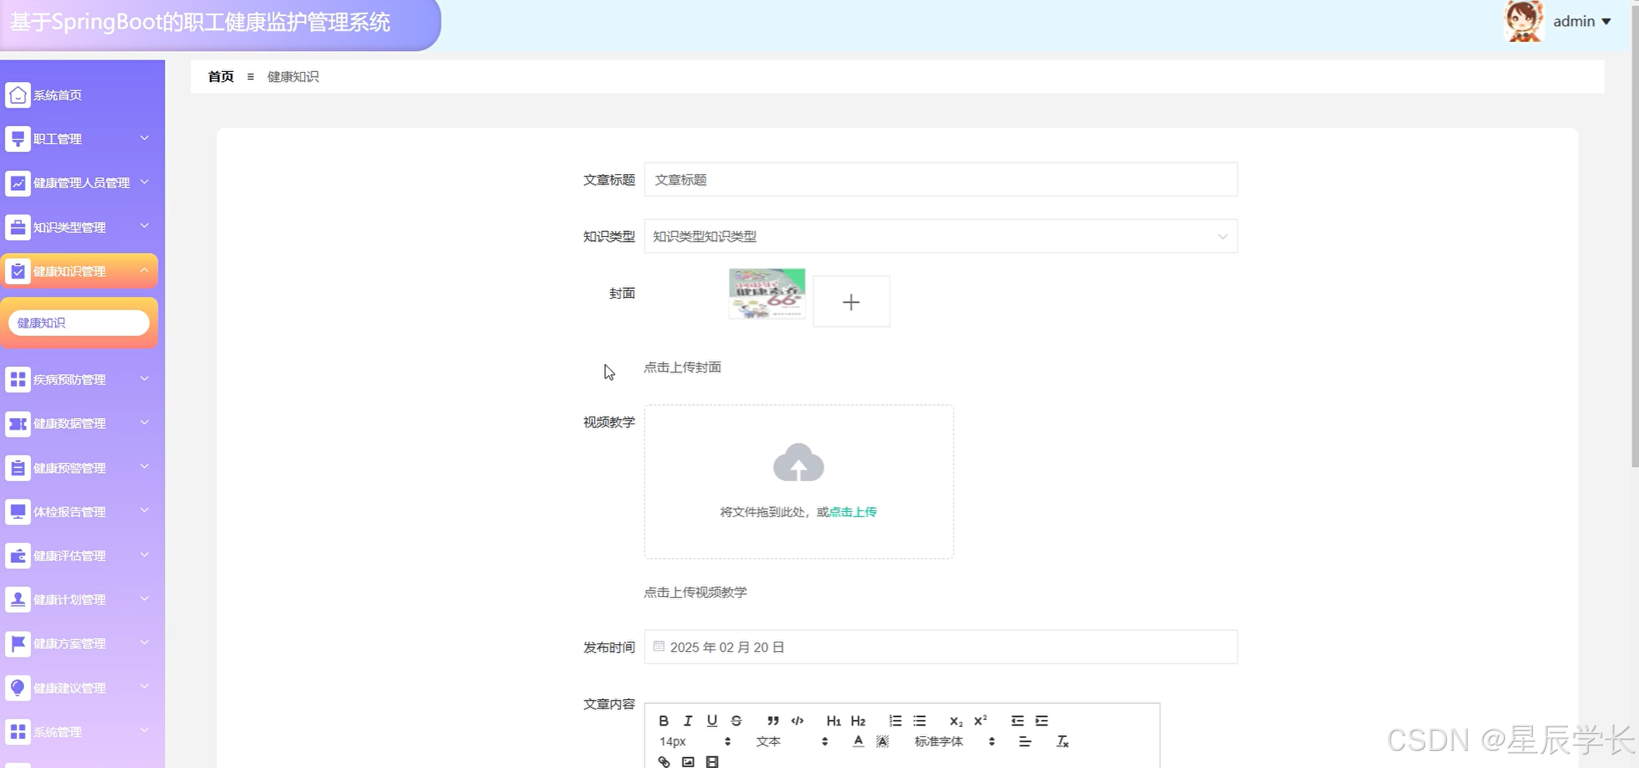Apply italic formatting in the content toolbar

coord(687,721)
